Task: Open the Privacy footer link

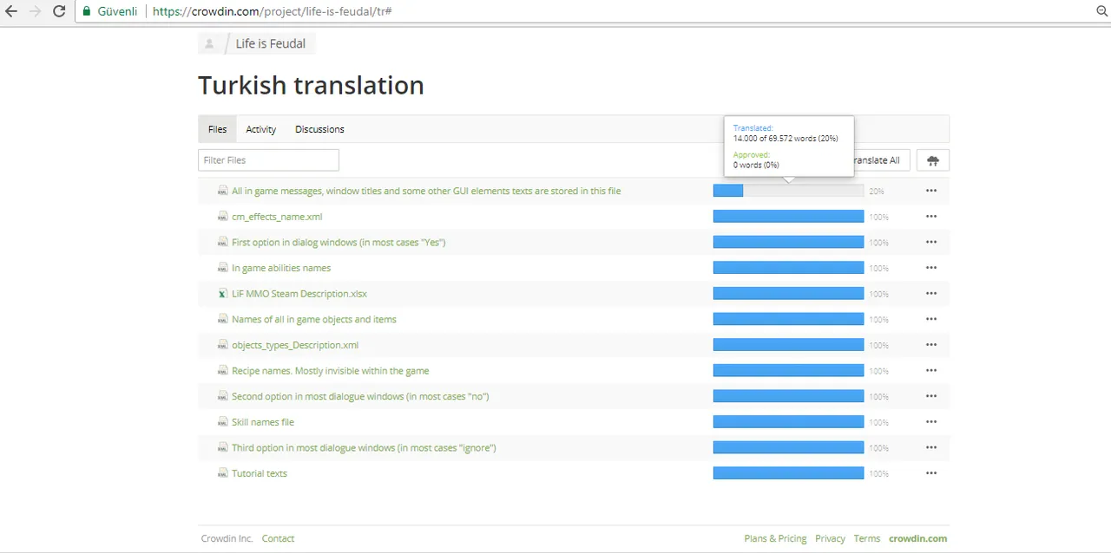Action: pos(830,538)
